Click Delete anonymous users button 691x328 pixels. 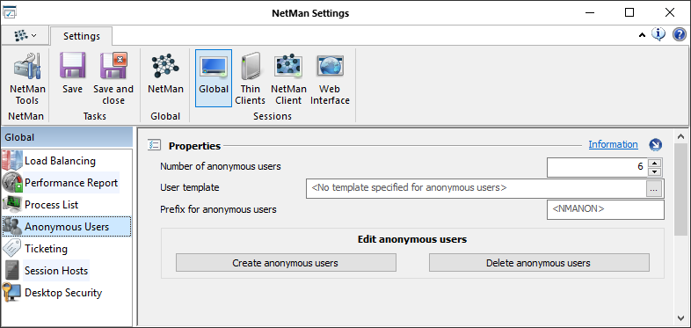pyautogui.click(x=539, y=263)
